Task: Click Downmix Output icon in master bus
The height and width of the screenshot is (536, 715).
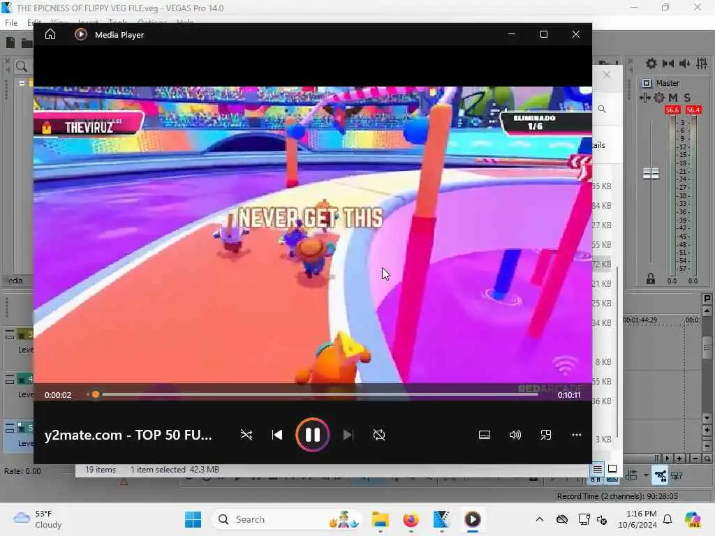Action: [668, 64]
